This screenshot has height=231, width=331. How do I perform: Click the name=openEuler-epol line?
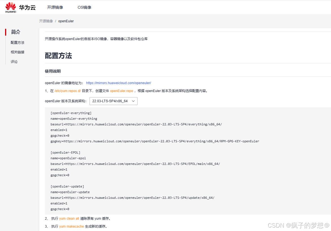click(x=68, y=158)
